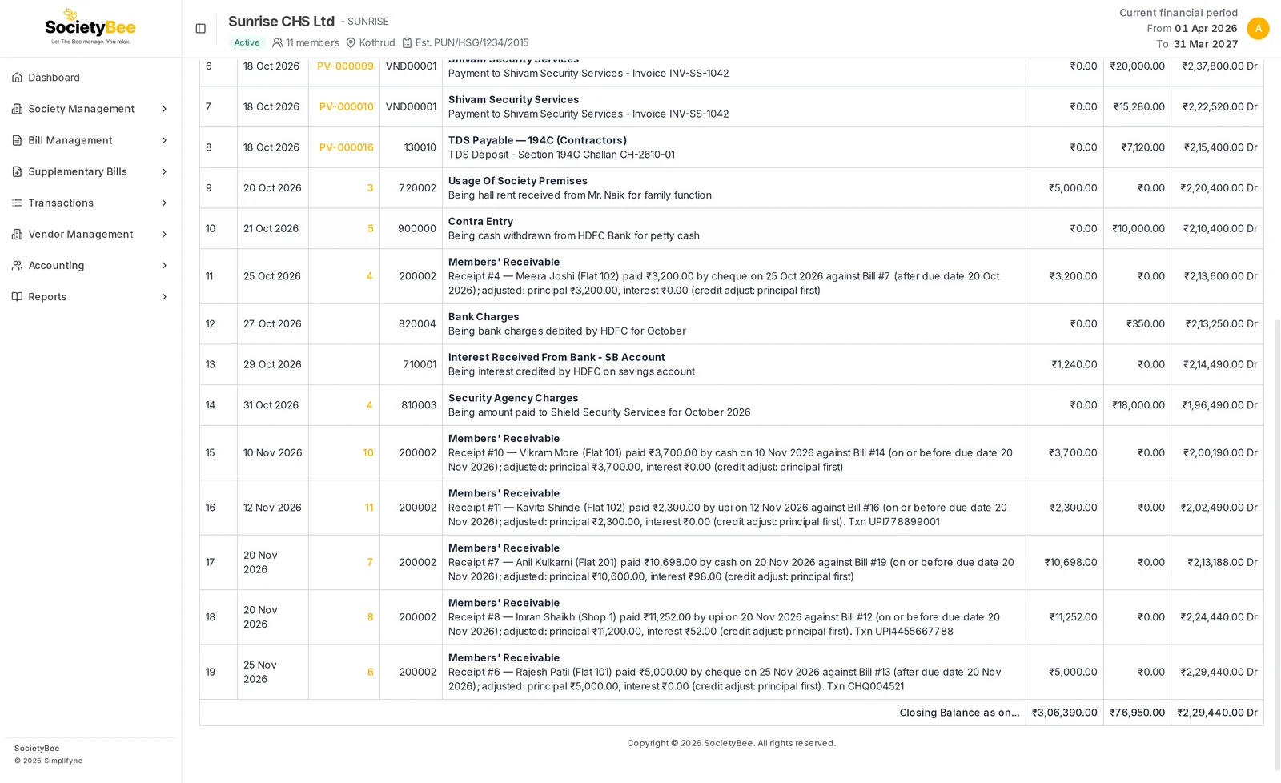
Task: Toggle the sidebar collapse icon
Action: point(201,29)
